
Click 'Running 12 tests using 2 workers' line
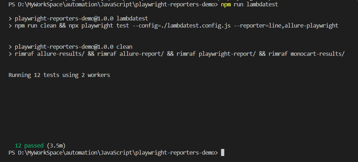(59, 75)
